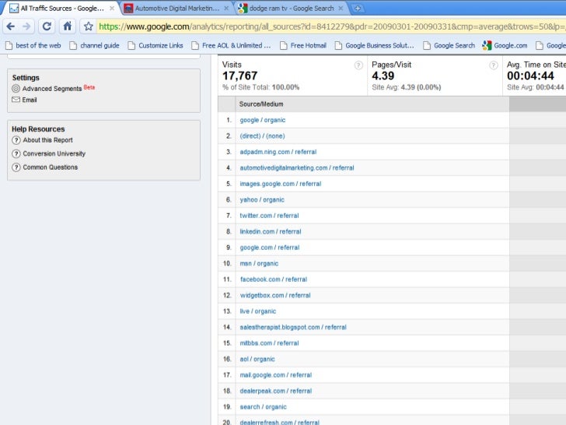
Task: Open 'salestherapist.blogspot.com / referral' source
Action: pyautogui.click(x=293, y=327)
